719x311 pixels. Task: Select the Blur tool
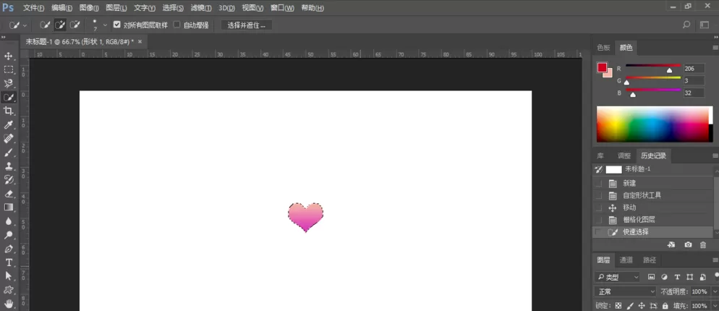tap(8, 221)
